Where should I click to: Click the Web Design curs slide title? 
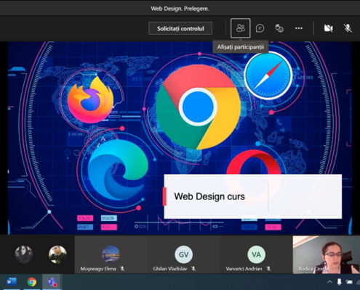coord(209,196)
